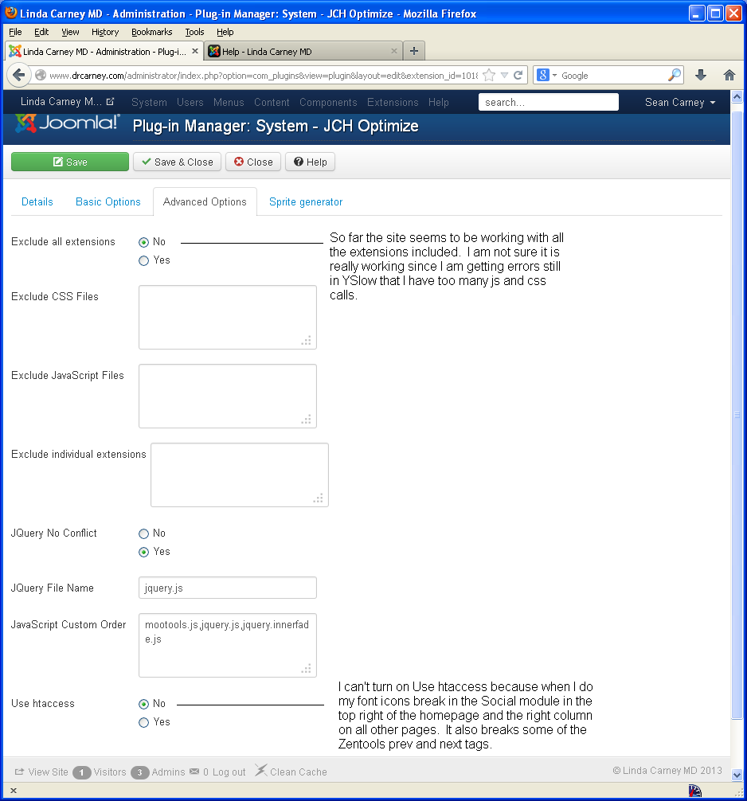Close the Administration Plug-in browser tab
Screen dimensions: 747x801
(194, 51)
